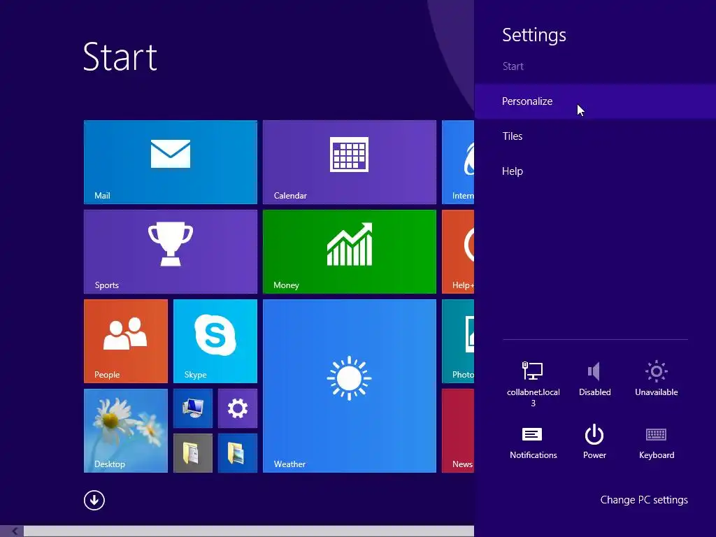Click the horizontal scrollbar track
The image size is (716, 537).
(249, 531)
